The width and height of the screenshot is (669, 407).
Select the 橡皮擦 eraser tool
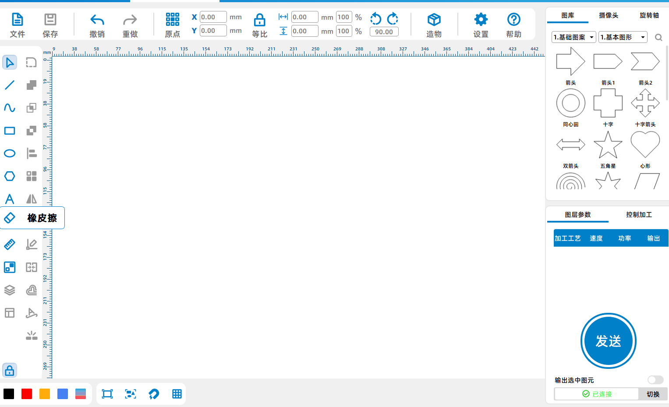click(x=32, y=218)
